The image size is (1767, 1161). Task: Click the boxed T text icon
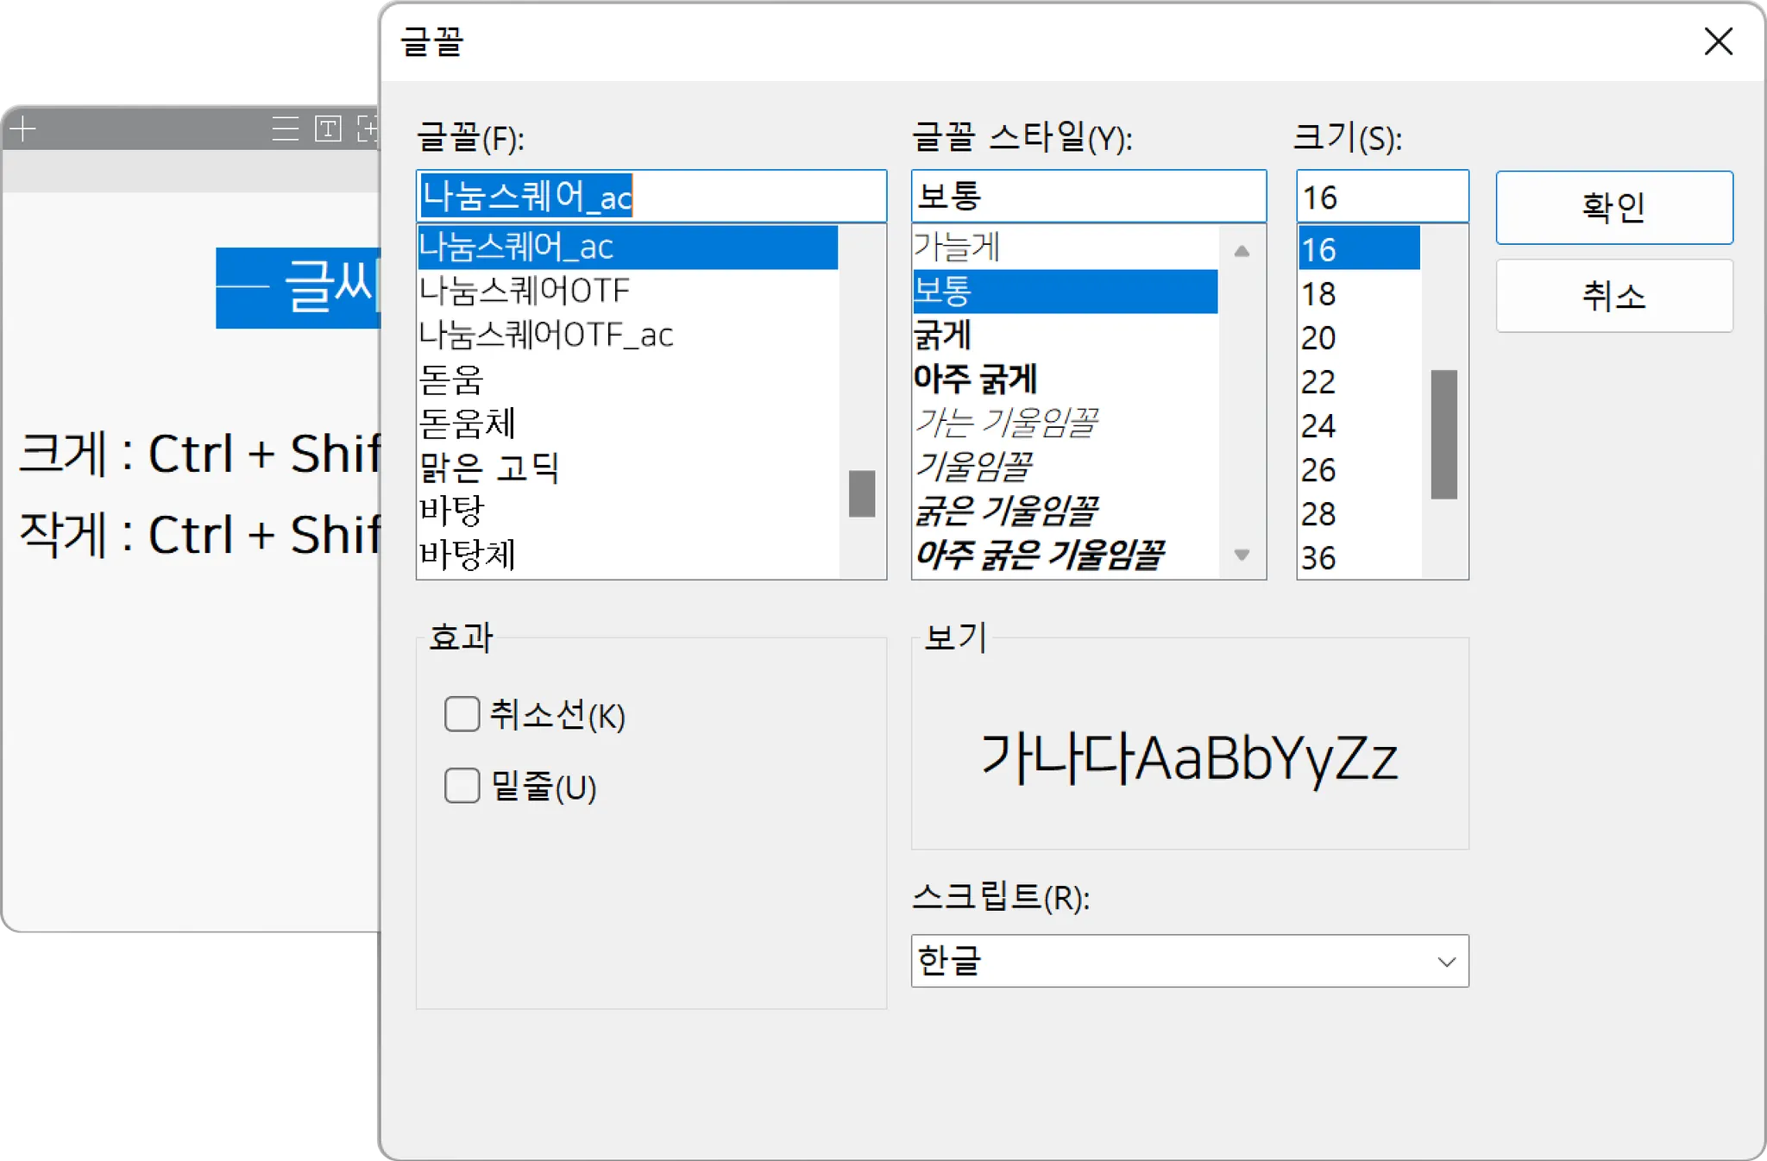point(328,129)
